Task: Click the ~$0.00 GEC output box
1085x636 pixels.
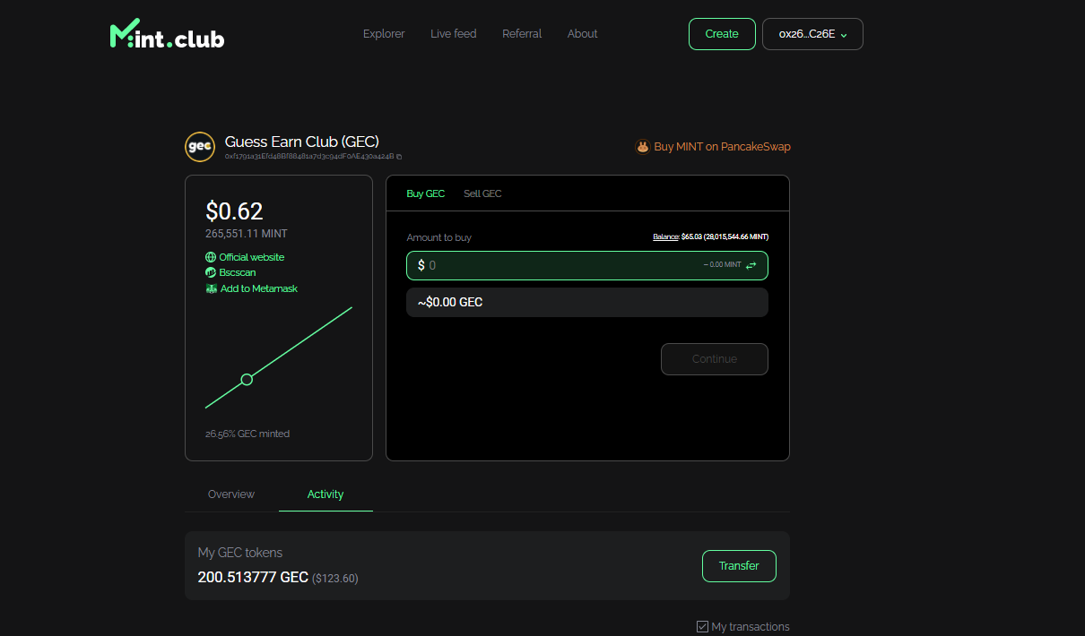Action: (587, 302)
